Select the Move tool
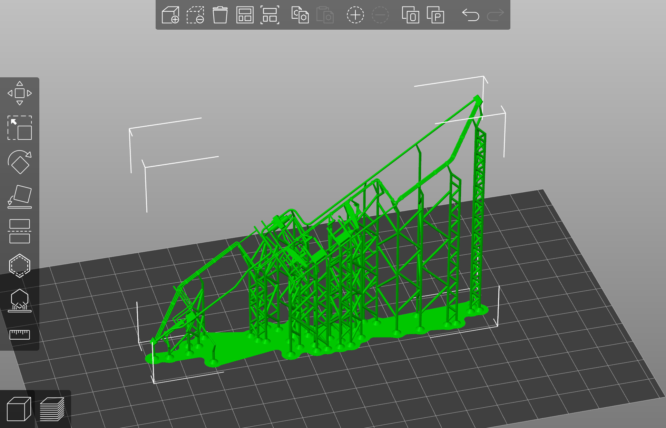Viewport: 666px width, 428px height. 20,93
